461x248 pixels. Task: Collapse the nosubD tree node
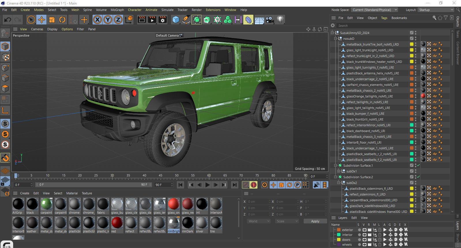point(335,39)
